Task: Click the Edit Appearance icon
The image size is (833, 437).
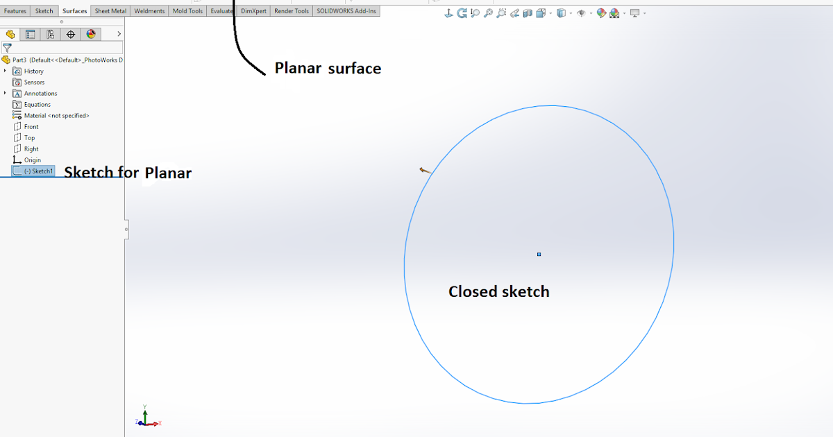Action: [x=601, y=12]
